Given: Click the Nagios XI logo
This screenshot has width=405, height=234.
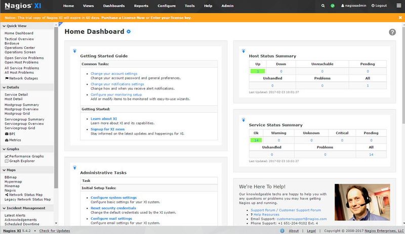Looking at the screenshot, I should pos(23,6).
